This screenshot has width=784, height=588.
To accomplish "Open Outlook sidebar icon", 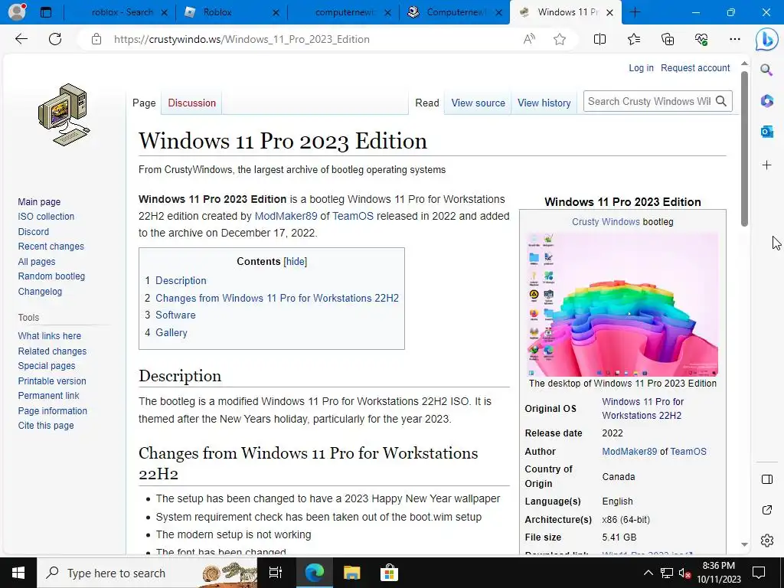I will pos(766,132).
